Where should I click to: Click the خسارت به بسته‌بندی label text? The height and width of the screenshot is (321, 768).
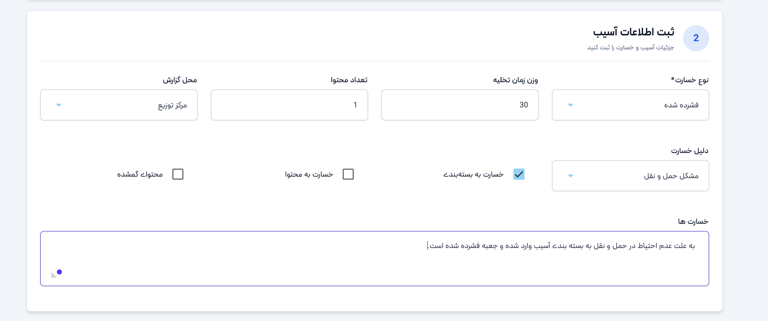tap(473, 174)
